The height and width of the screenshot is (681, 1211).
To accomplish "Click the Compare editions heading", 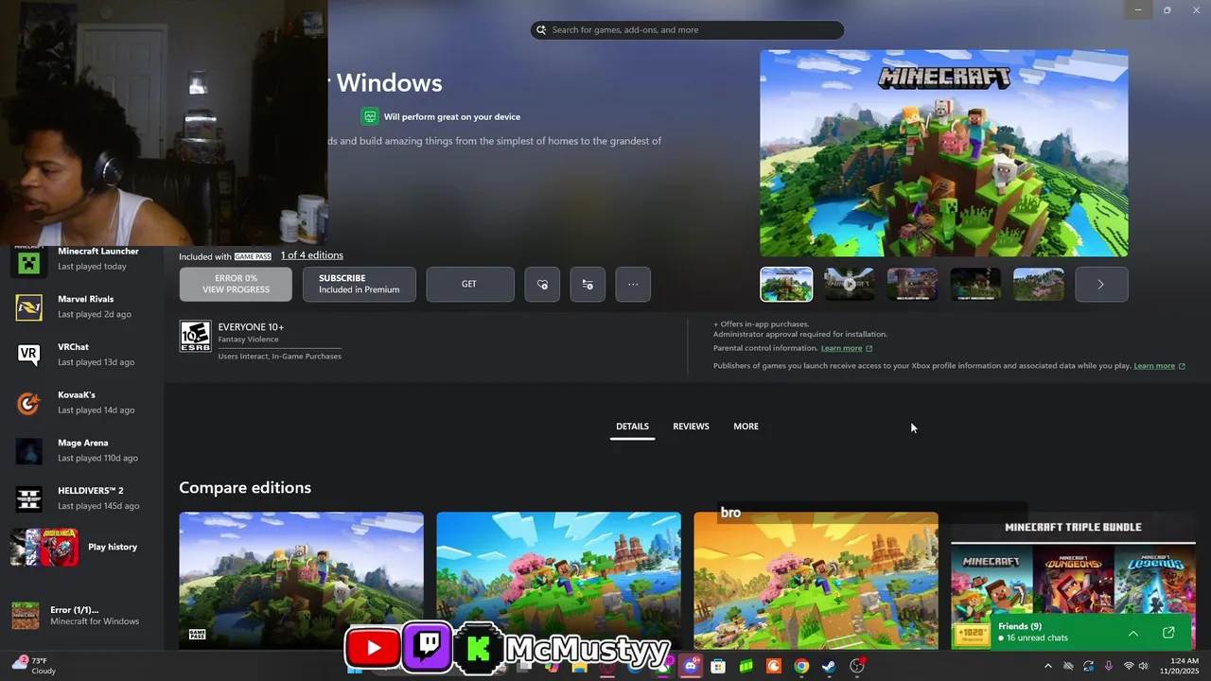I will point(245,488).
